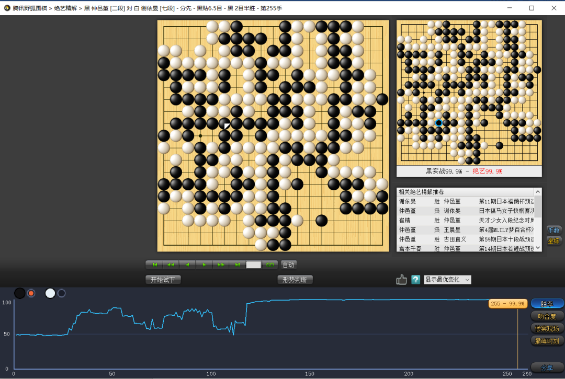Screen dimensions: 565x379
Task: Open game row 第4届MLILY梦百合杯
Action: pos(466,229)
